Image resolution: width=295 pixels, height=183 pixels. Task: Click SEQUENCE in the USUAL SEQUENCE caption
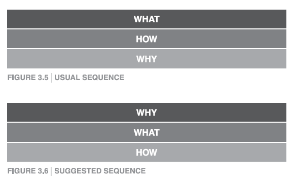tap(103, 78)
